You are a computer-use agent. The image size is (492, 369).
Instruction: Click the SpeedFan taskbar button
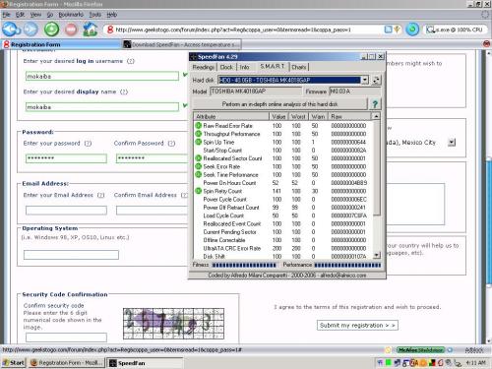pyautogui.click(x=146, y=363)
